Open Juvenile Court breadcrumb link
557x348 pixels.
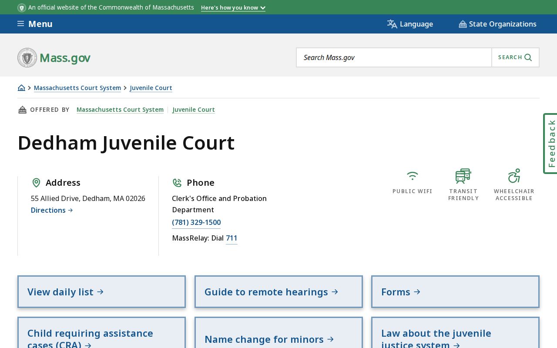point(151,88)
